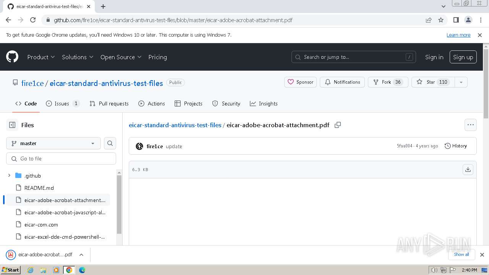Viewport: 489px width, 275px height.
Task: Dismiss Chrome update notification bar
Action: (x=480, y=35)
